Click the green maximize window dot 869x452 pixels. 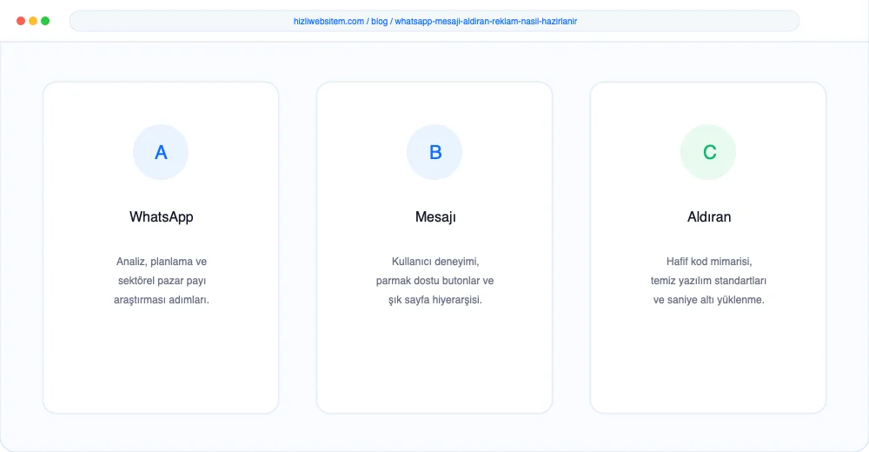tap(45, 21)
